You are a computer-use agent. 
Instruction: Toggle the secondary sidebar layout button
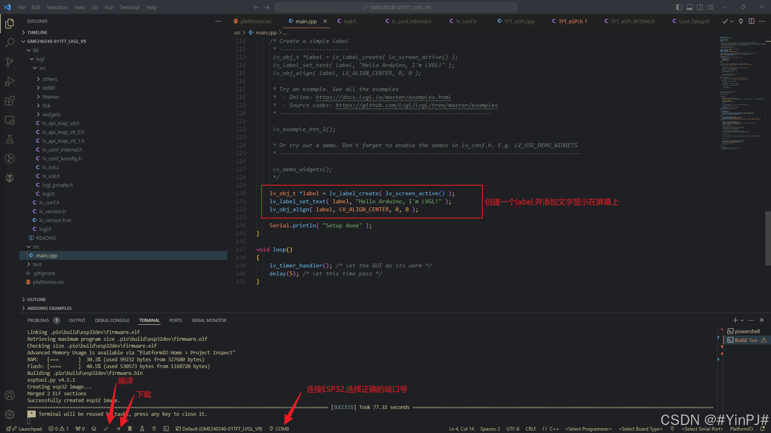coord(700,7)
